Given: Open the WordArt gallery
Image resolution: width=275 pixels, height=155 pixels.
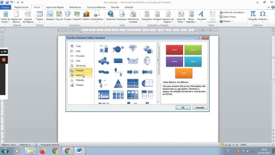Looking at the screenshot, I should (x=202, y=17).
